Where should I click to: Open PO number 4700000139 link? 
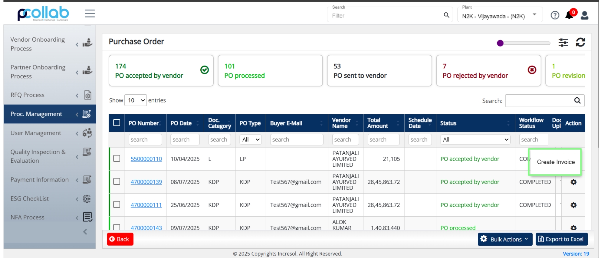point(146,182)
